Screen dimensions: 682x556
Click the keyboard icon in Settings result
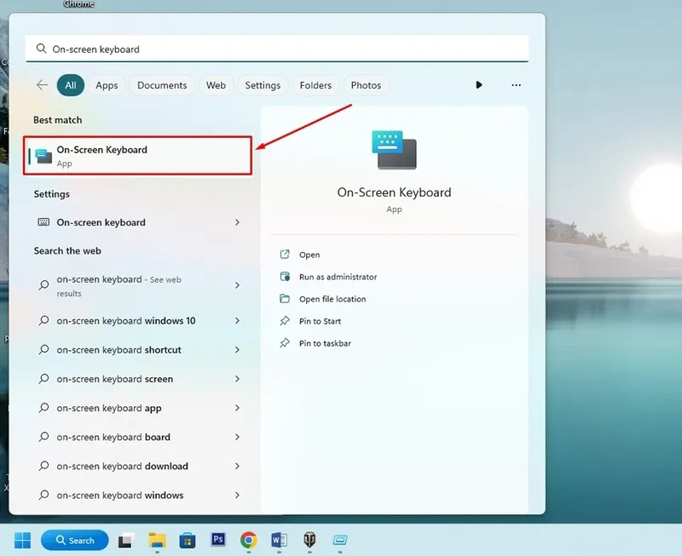pos(43,222)
